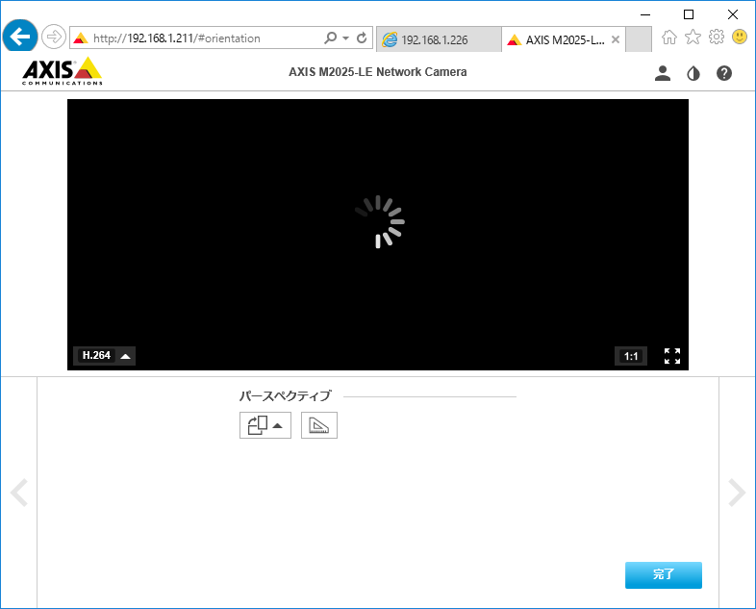
Task: Open the help question mark icon
Action: point(724,73)
